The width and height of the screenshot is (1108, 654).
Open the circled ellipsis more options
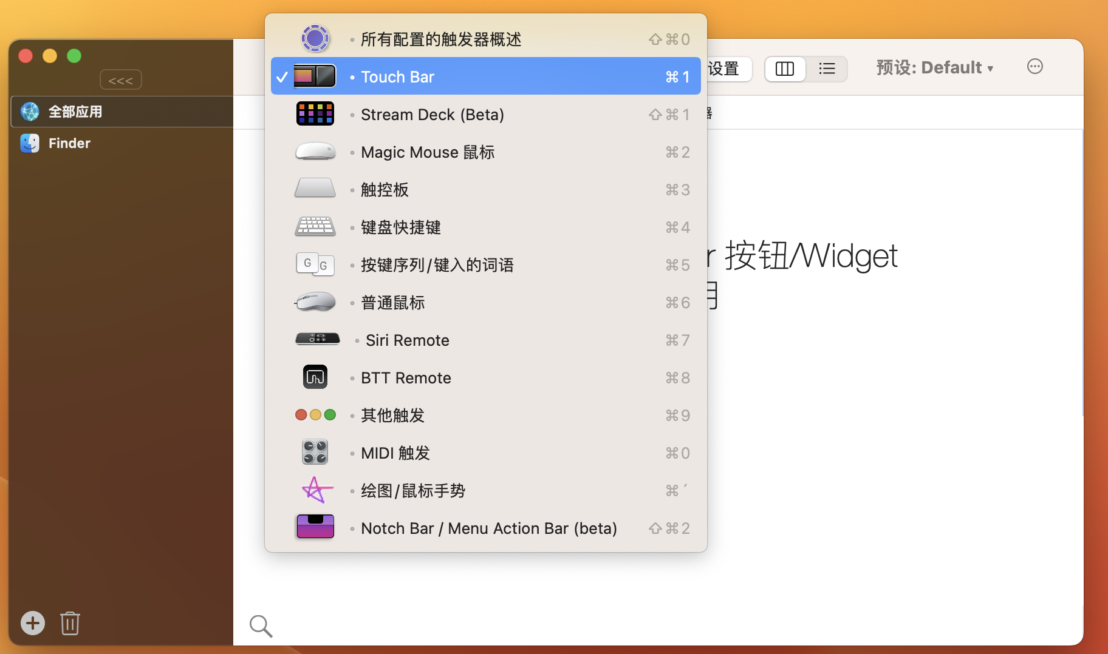[1034, 67]
